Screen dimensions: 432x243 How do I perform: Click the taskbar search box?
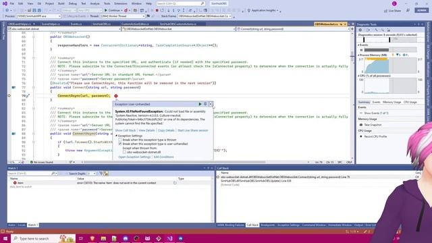coord(43,238)
